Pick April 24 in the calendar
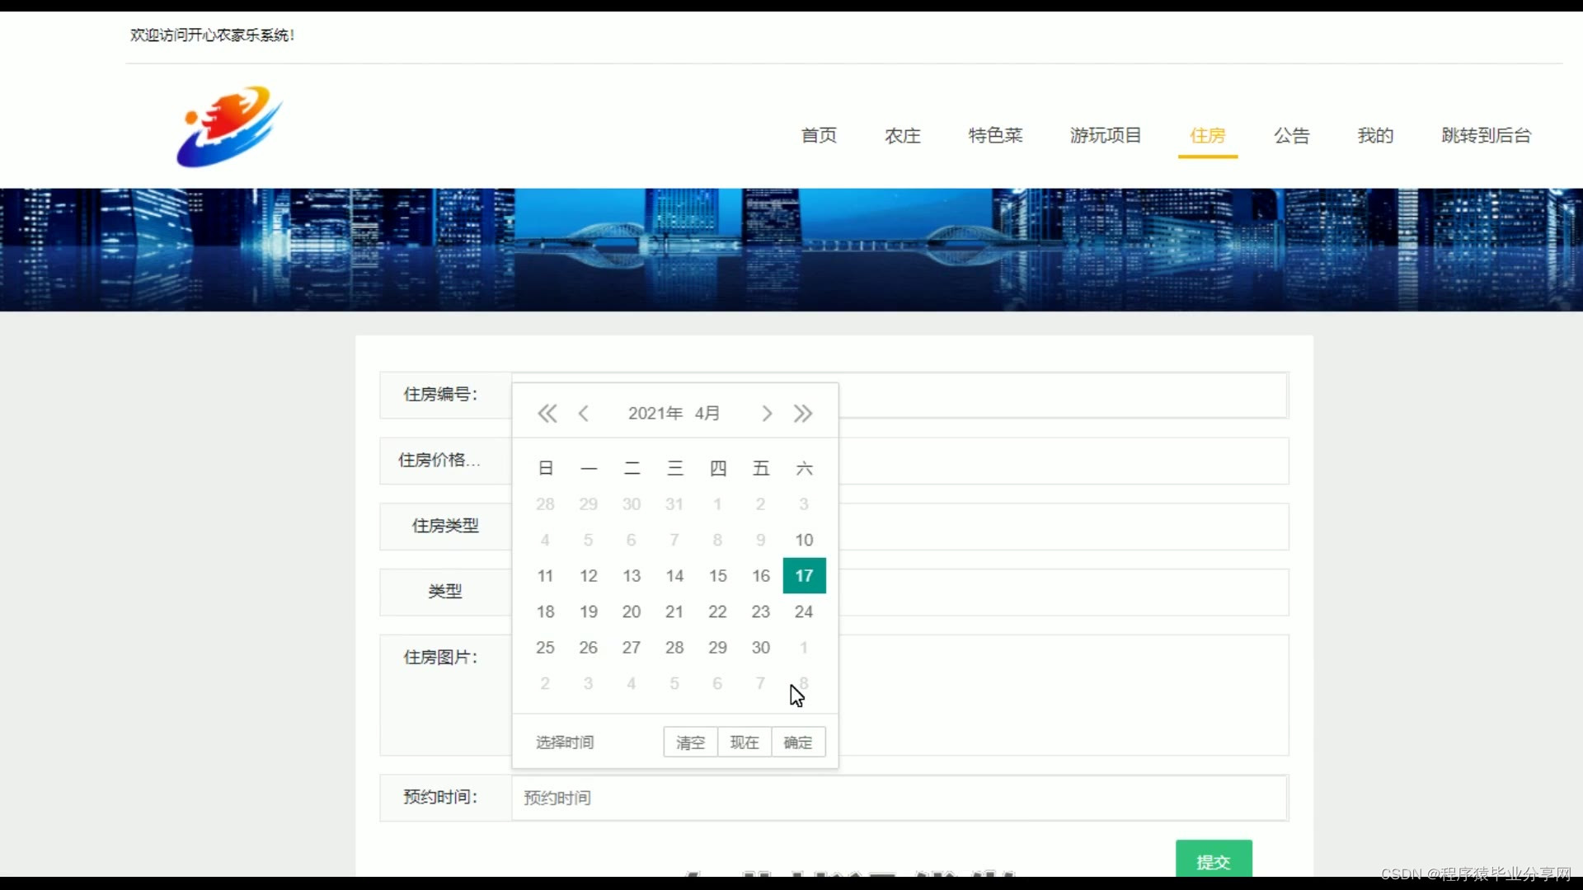The height and width of the screenshot is (890, 1583). click(x=804, y=611)
